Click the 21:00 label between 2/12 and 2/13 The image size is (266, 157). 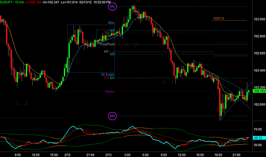(x=90, y=155)
